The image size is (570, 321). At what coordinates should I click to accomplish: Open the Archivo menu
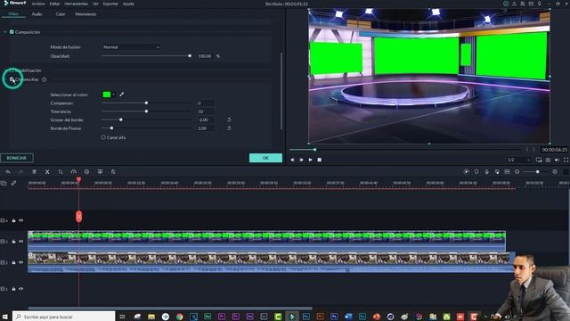pos(38,4)
